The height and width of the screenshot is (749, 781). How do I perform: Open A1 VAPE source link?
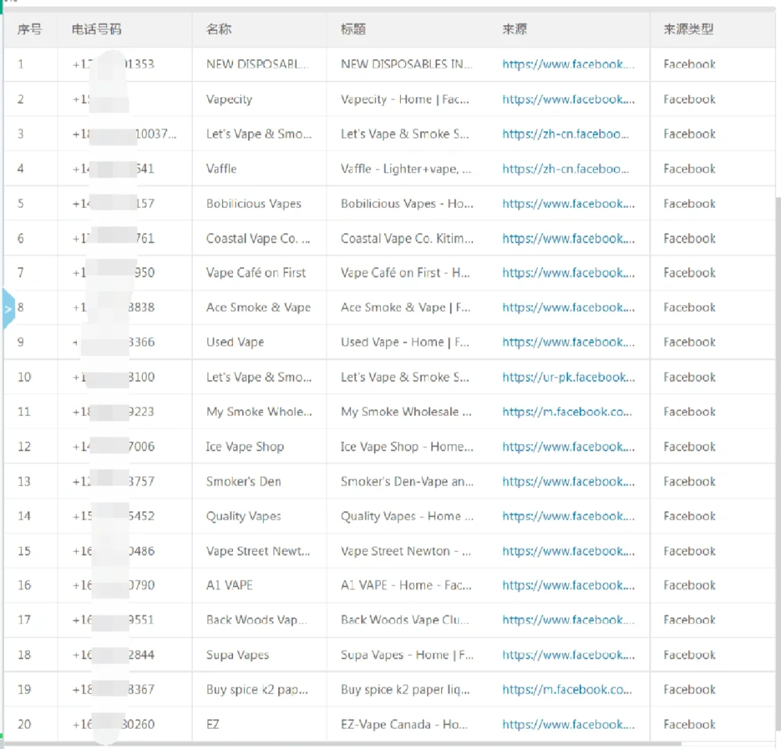point(568,585)
